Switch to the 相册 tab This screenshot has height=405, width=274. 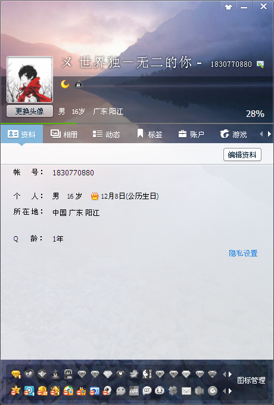click(64, 134)
